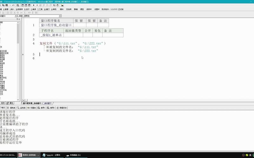The image size is (254, 158).
Task: Expand the 启动窗口 object dropdown
Action: tap(15, 16)
